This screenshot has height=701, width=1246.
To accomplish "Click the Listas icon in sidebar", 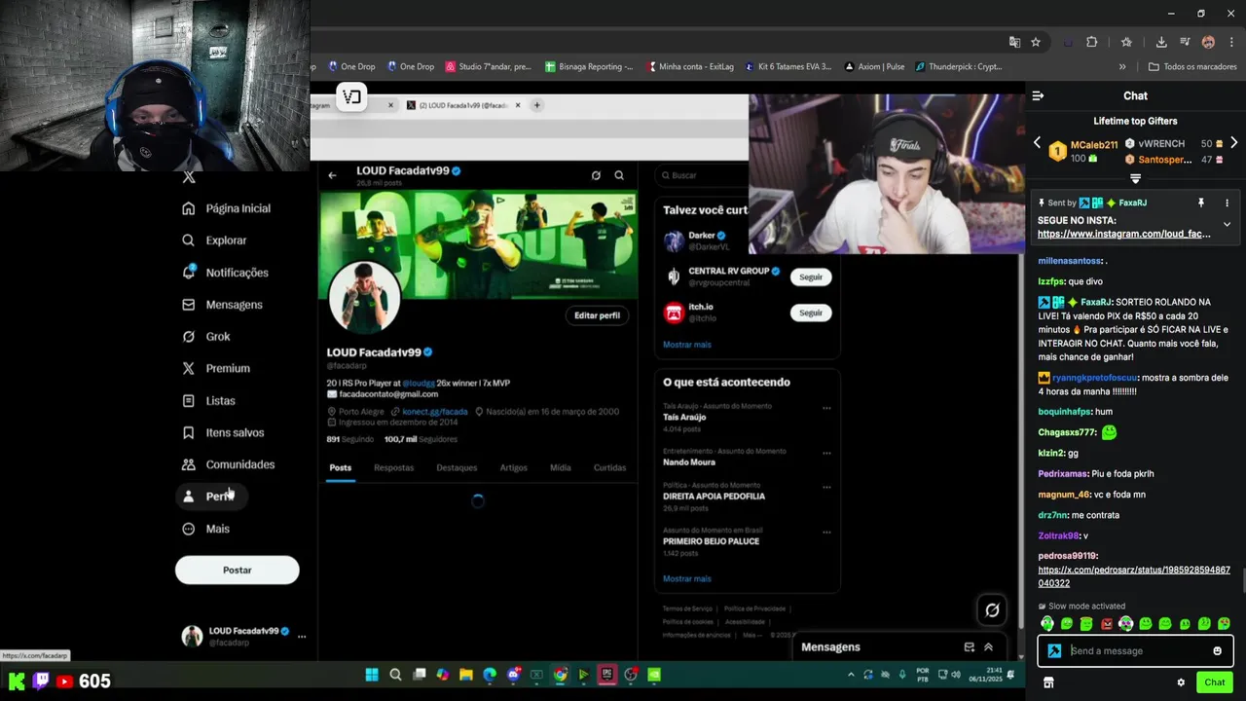I will point(189,400).
